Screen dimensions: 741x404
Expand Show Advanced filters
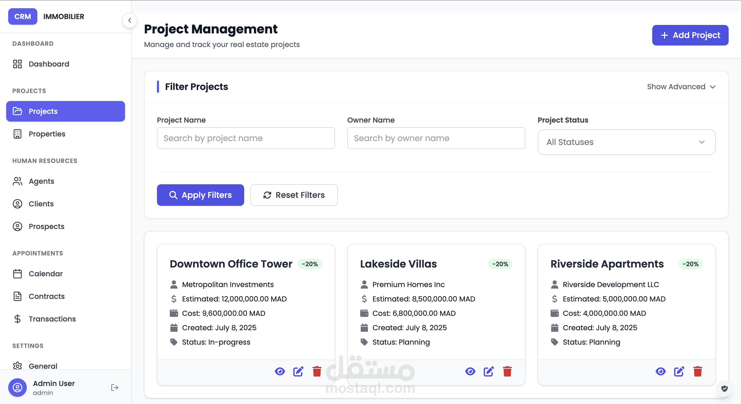681,87
